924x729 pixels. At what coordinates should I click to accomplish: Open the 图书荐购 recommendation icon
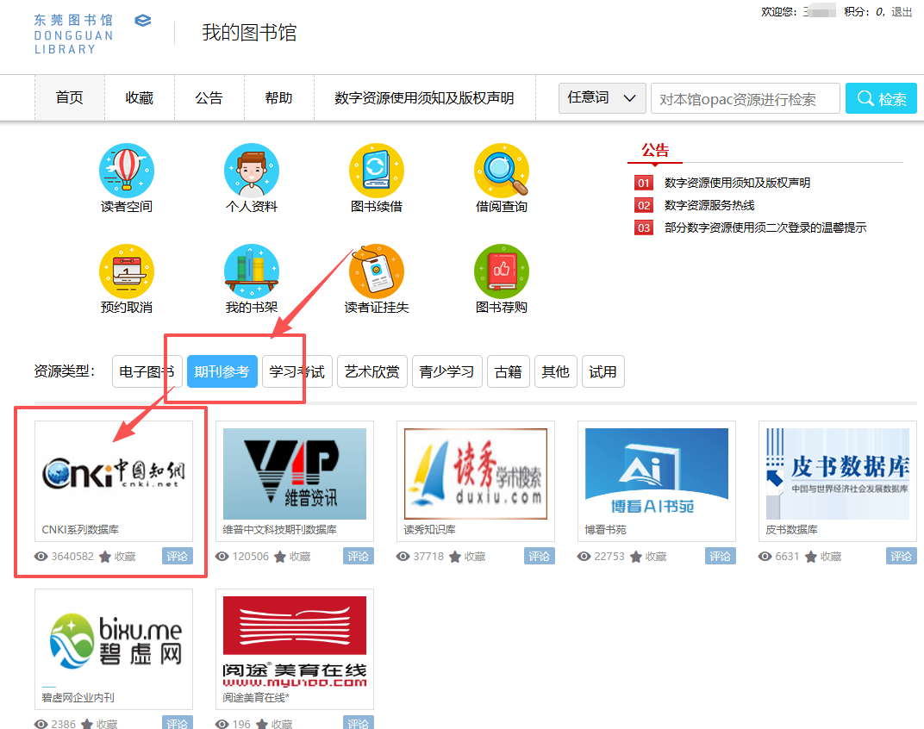point(501,271)
